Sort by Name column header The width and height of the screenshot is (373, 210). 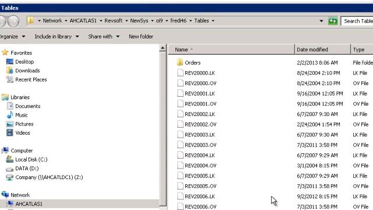tap(231, 50)
